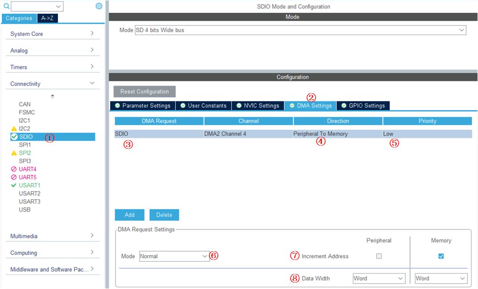Enable Peripheral increment address checkbox
Screen dimensions: 478x289
(379, 256)
